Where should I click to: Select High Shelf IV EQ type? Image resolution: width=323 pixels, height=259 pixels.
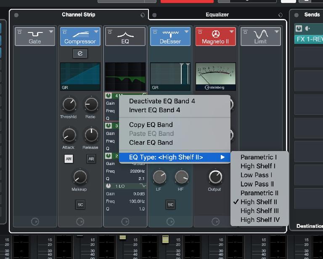coord(260,219)
